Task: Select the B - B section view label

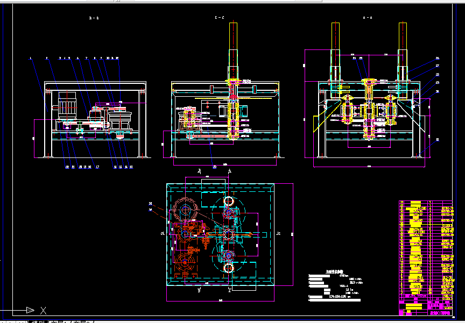Action: 94,18
